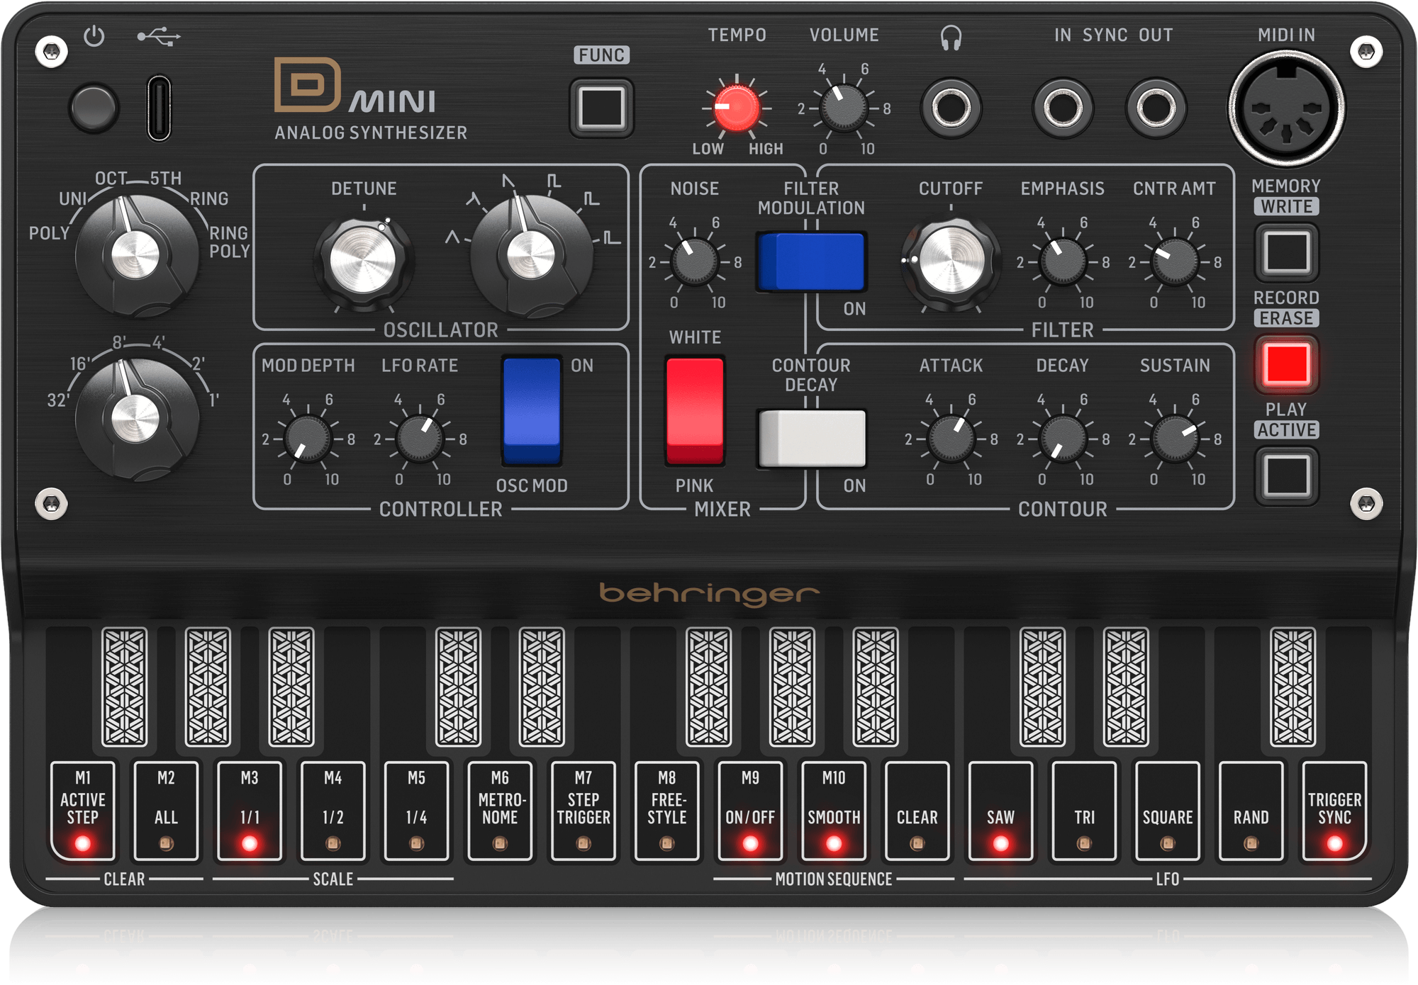This screenshot has height=985, width=1418.
Task: Tap the M10 SMOOTH key
Action: click(x=834, y=811)
